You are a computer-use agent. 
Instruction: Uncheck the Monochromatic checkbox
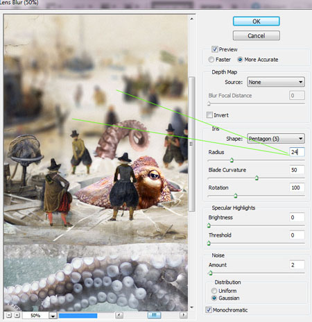[209, 310]
